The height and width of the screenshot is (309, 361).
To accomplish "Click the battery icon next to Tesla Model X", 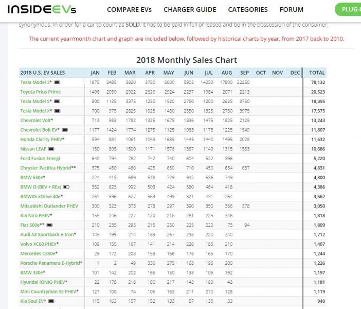I will coord(57,111).
